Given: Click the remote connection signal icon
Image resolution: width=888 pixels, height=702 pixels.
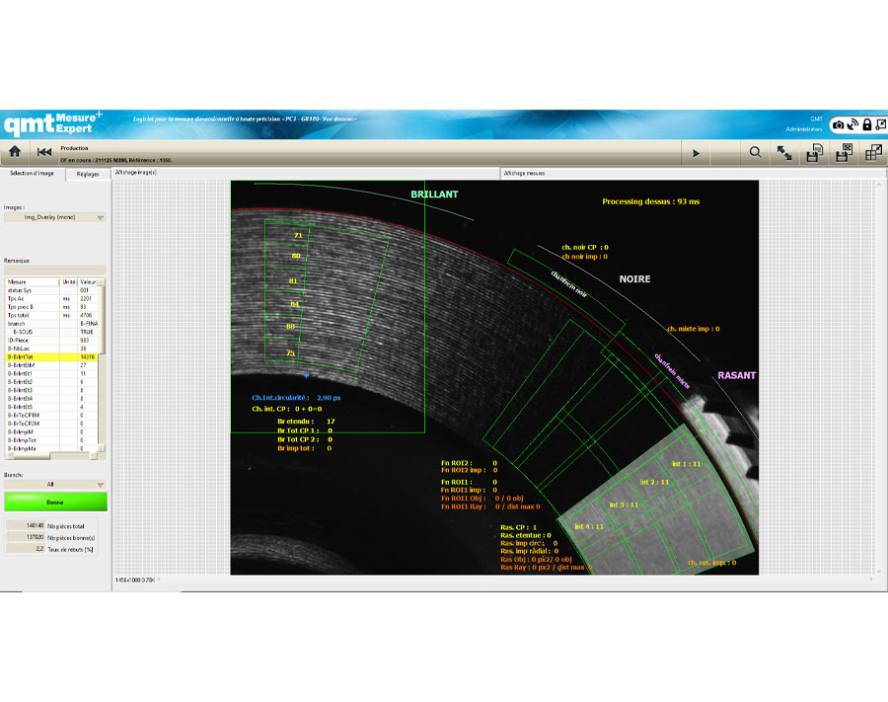Looking at the screenshot, I should 852,124.
